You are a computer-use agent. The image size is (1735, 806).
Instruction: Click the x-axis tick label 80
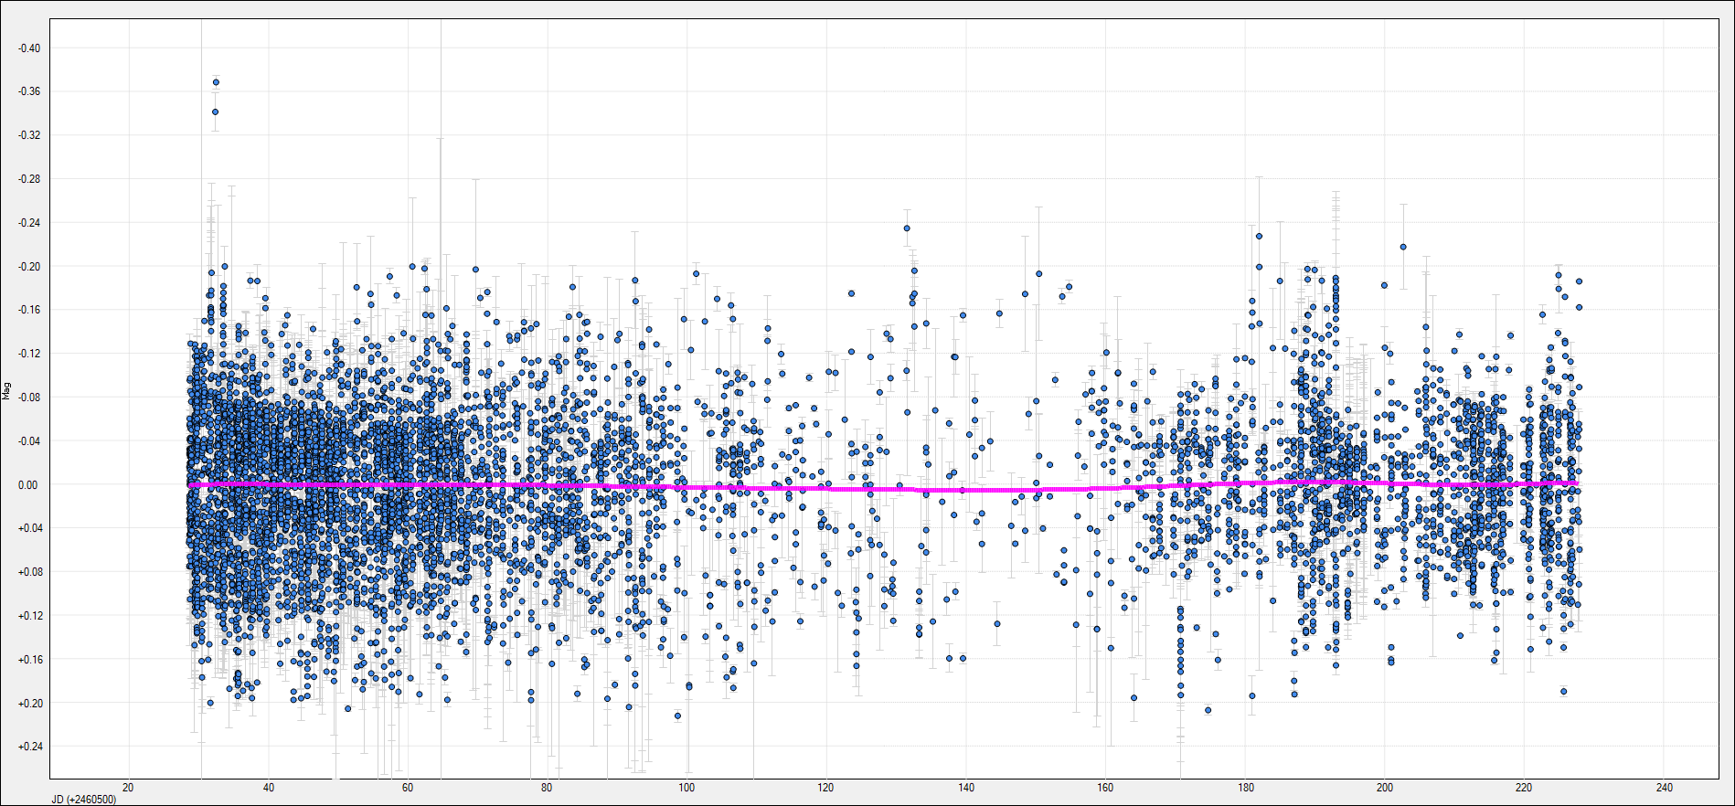coord(547,788)
